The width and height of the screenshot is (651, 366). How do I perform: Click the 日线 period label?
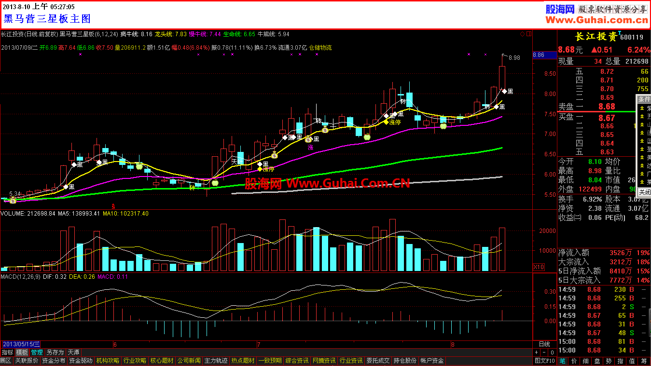[544, 344]
